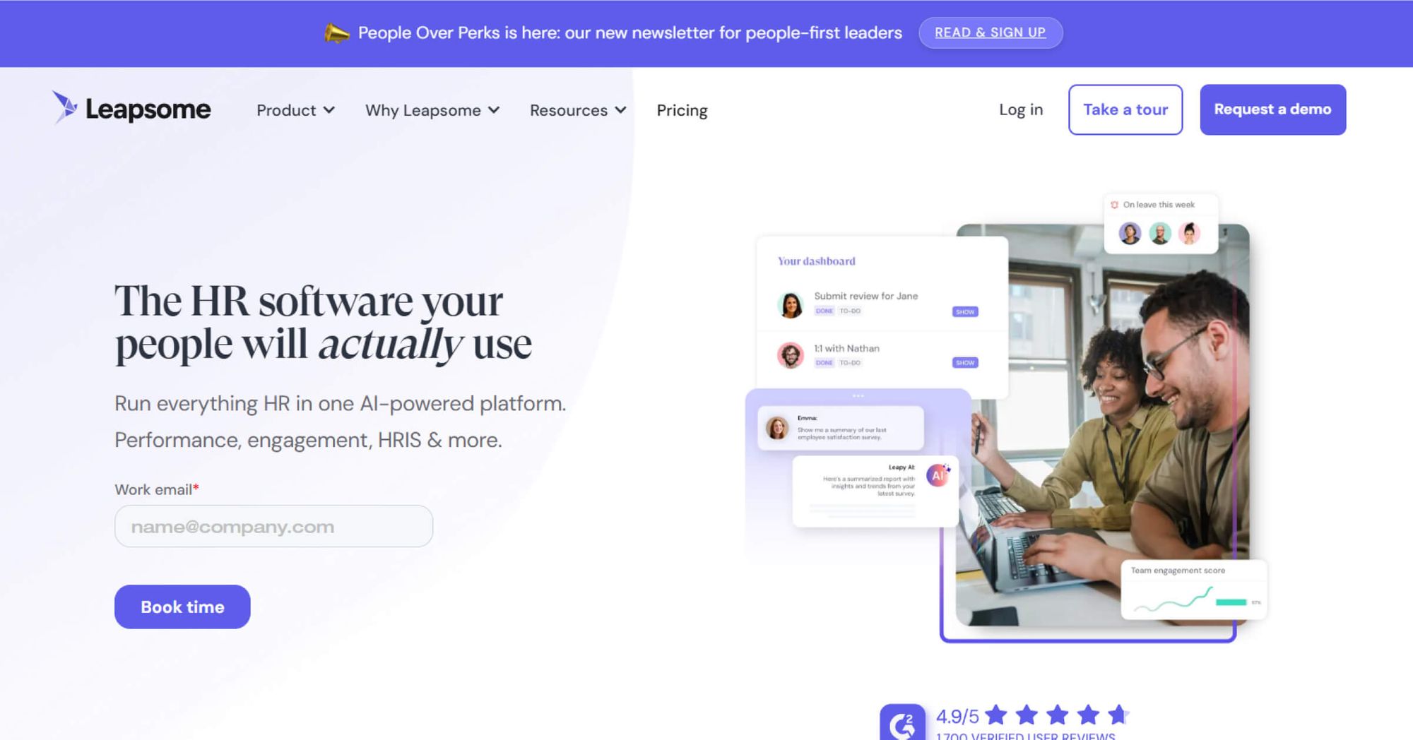The width and height of the screenshot is (1413, 740).
Task: Click Emma's survey summary message
Action: (x=841, y=428)
